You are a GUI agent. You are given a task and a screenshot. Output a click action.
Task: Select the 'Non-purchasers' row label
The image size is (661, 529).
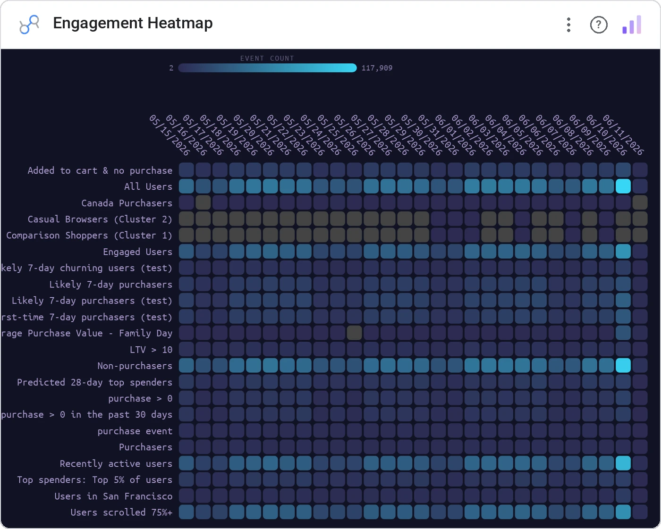[x=135, y=365]
